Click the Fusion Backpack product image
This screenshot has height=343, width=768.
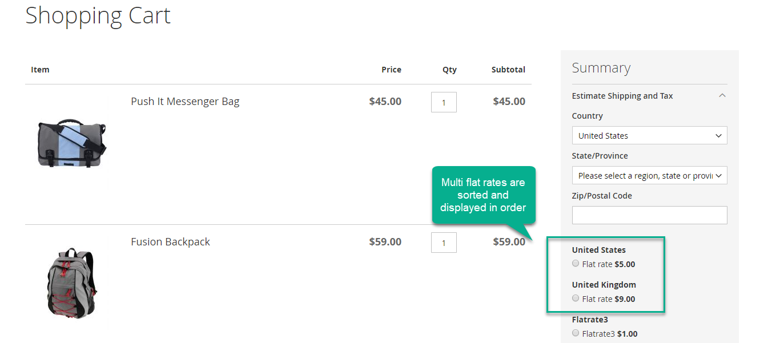pyautogui.click(x=72, y=283)
